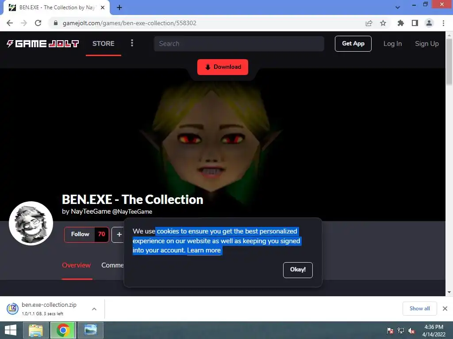Click the Game Jolt logo

pos(42,44)
